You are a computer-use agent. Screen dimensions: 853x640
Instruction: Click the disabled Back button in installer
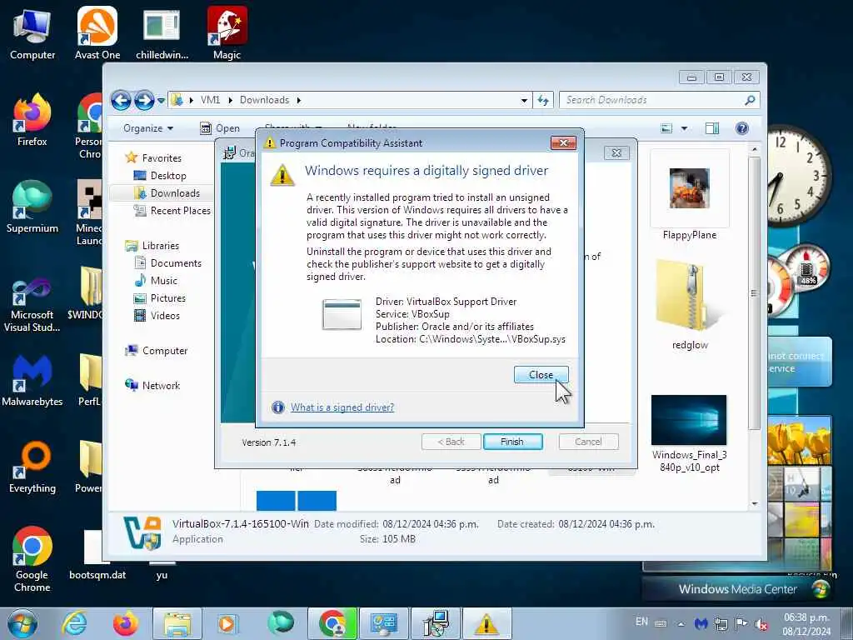451,442
